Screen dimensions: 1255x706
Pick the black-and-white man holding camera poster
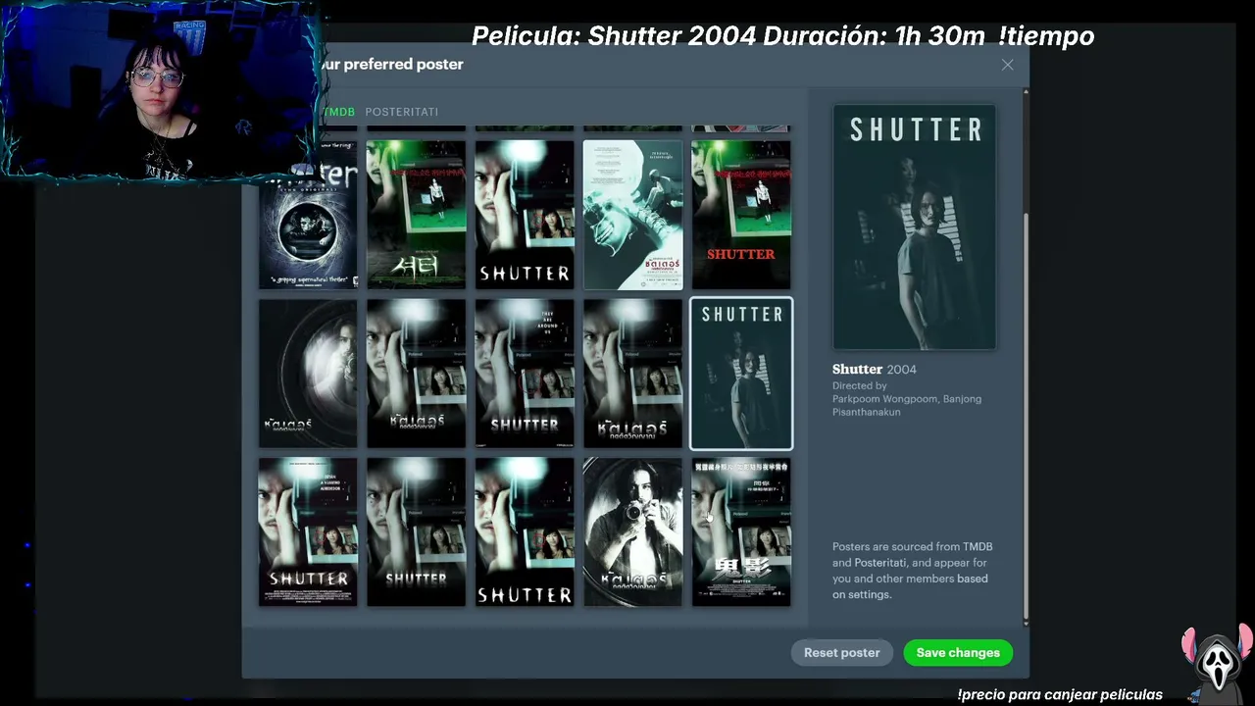coord(632,532)
